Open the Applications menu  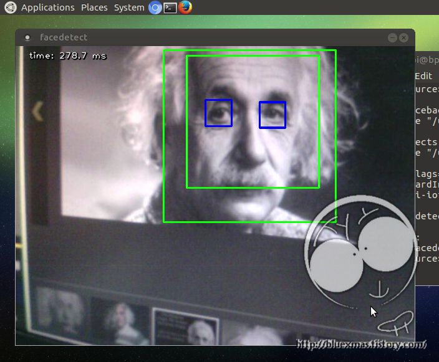48,7
